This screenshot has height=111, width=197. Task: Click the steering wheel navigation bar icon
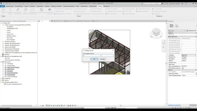click(x=163, y=43)
